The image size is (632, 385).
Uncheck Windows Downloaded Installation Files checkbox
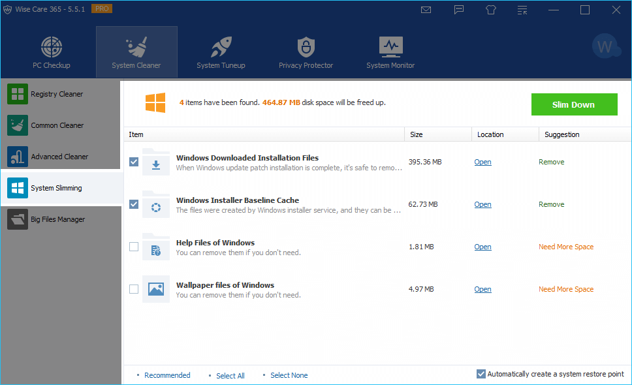click(134, 162)
